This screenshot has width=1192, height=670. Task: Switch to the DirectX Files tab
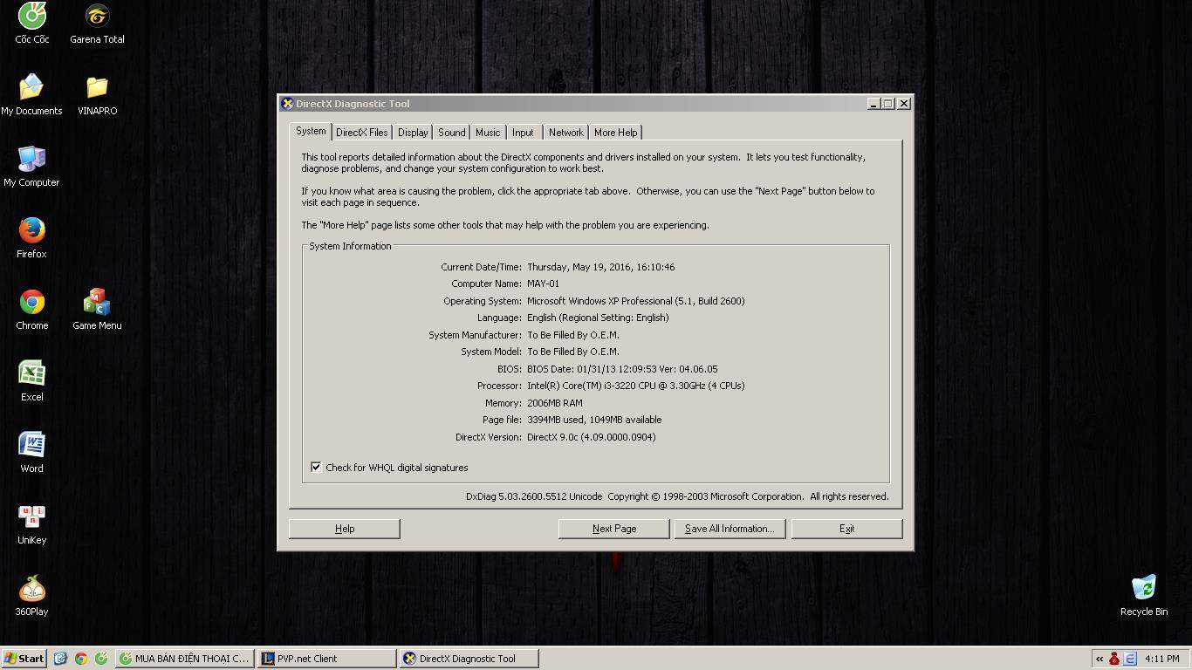click(361, 133)
